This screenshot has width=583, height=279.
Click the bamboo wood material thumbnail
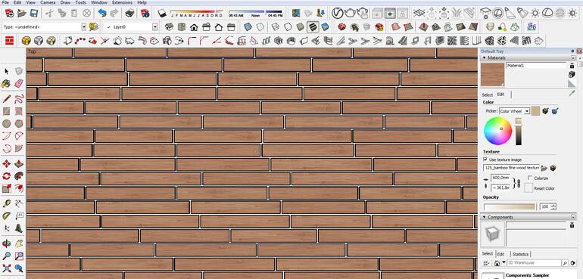(x=493, y=75)
